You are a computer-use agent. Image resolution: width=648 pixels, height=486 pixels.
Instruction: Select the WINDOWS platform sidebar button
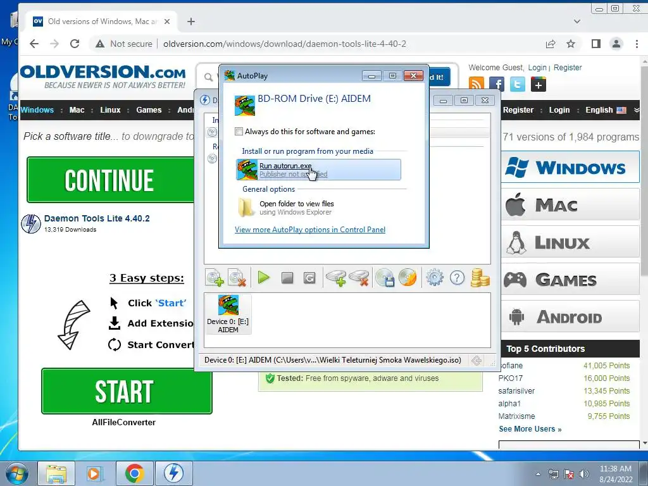[570, 167]
